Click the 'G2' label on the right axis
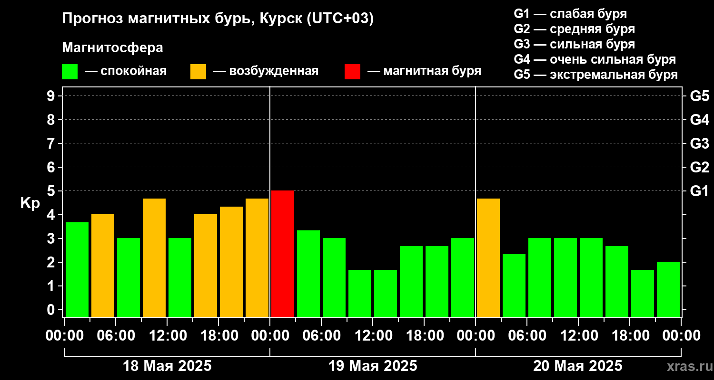Screen dimensions: 714x380 click(x=700, y=167)
